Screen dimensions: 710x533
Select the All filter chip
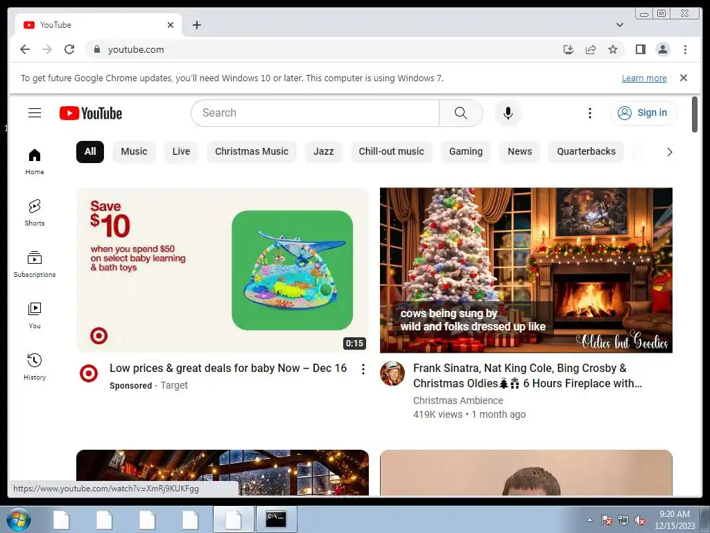coord(90,151)
